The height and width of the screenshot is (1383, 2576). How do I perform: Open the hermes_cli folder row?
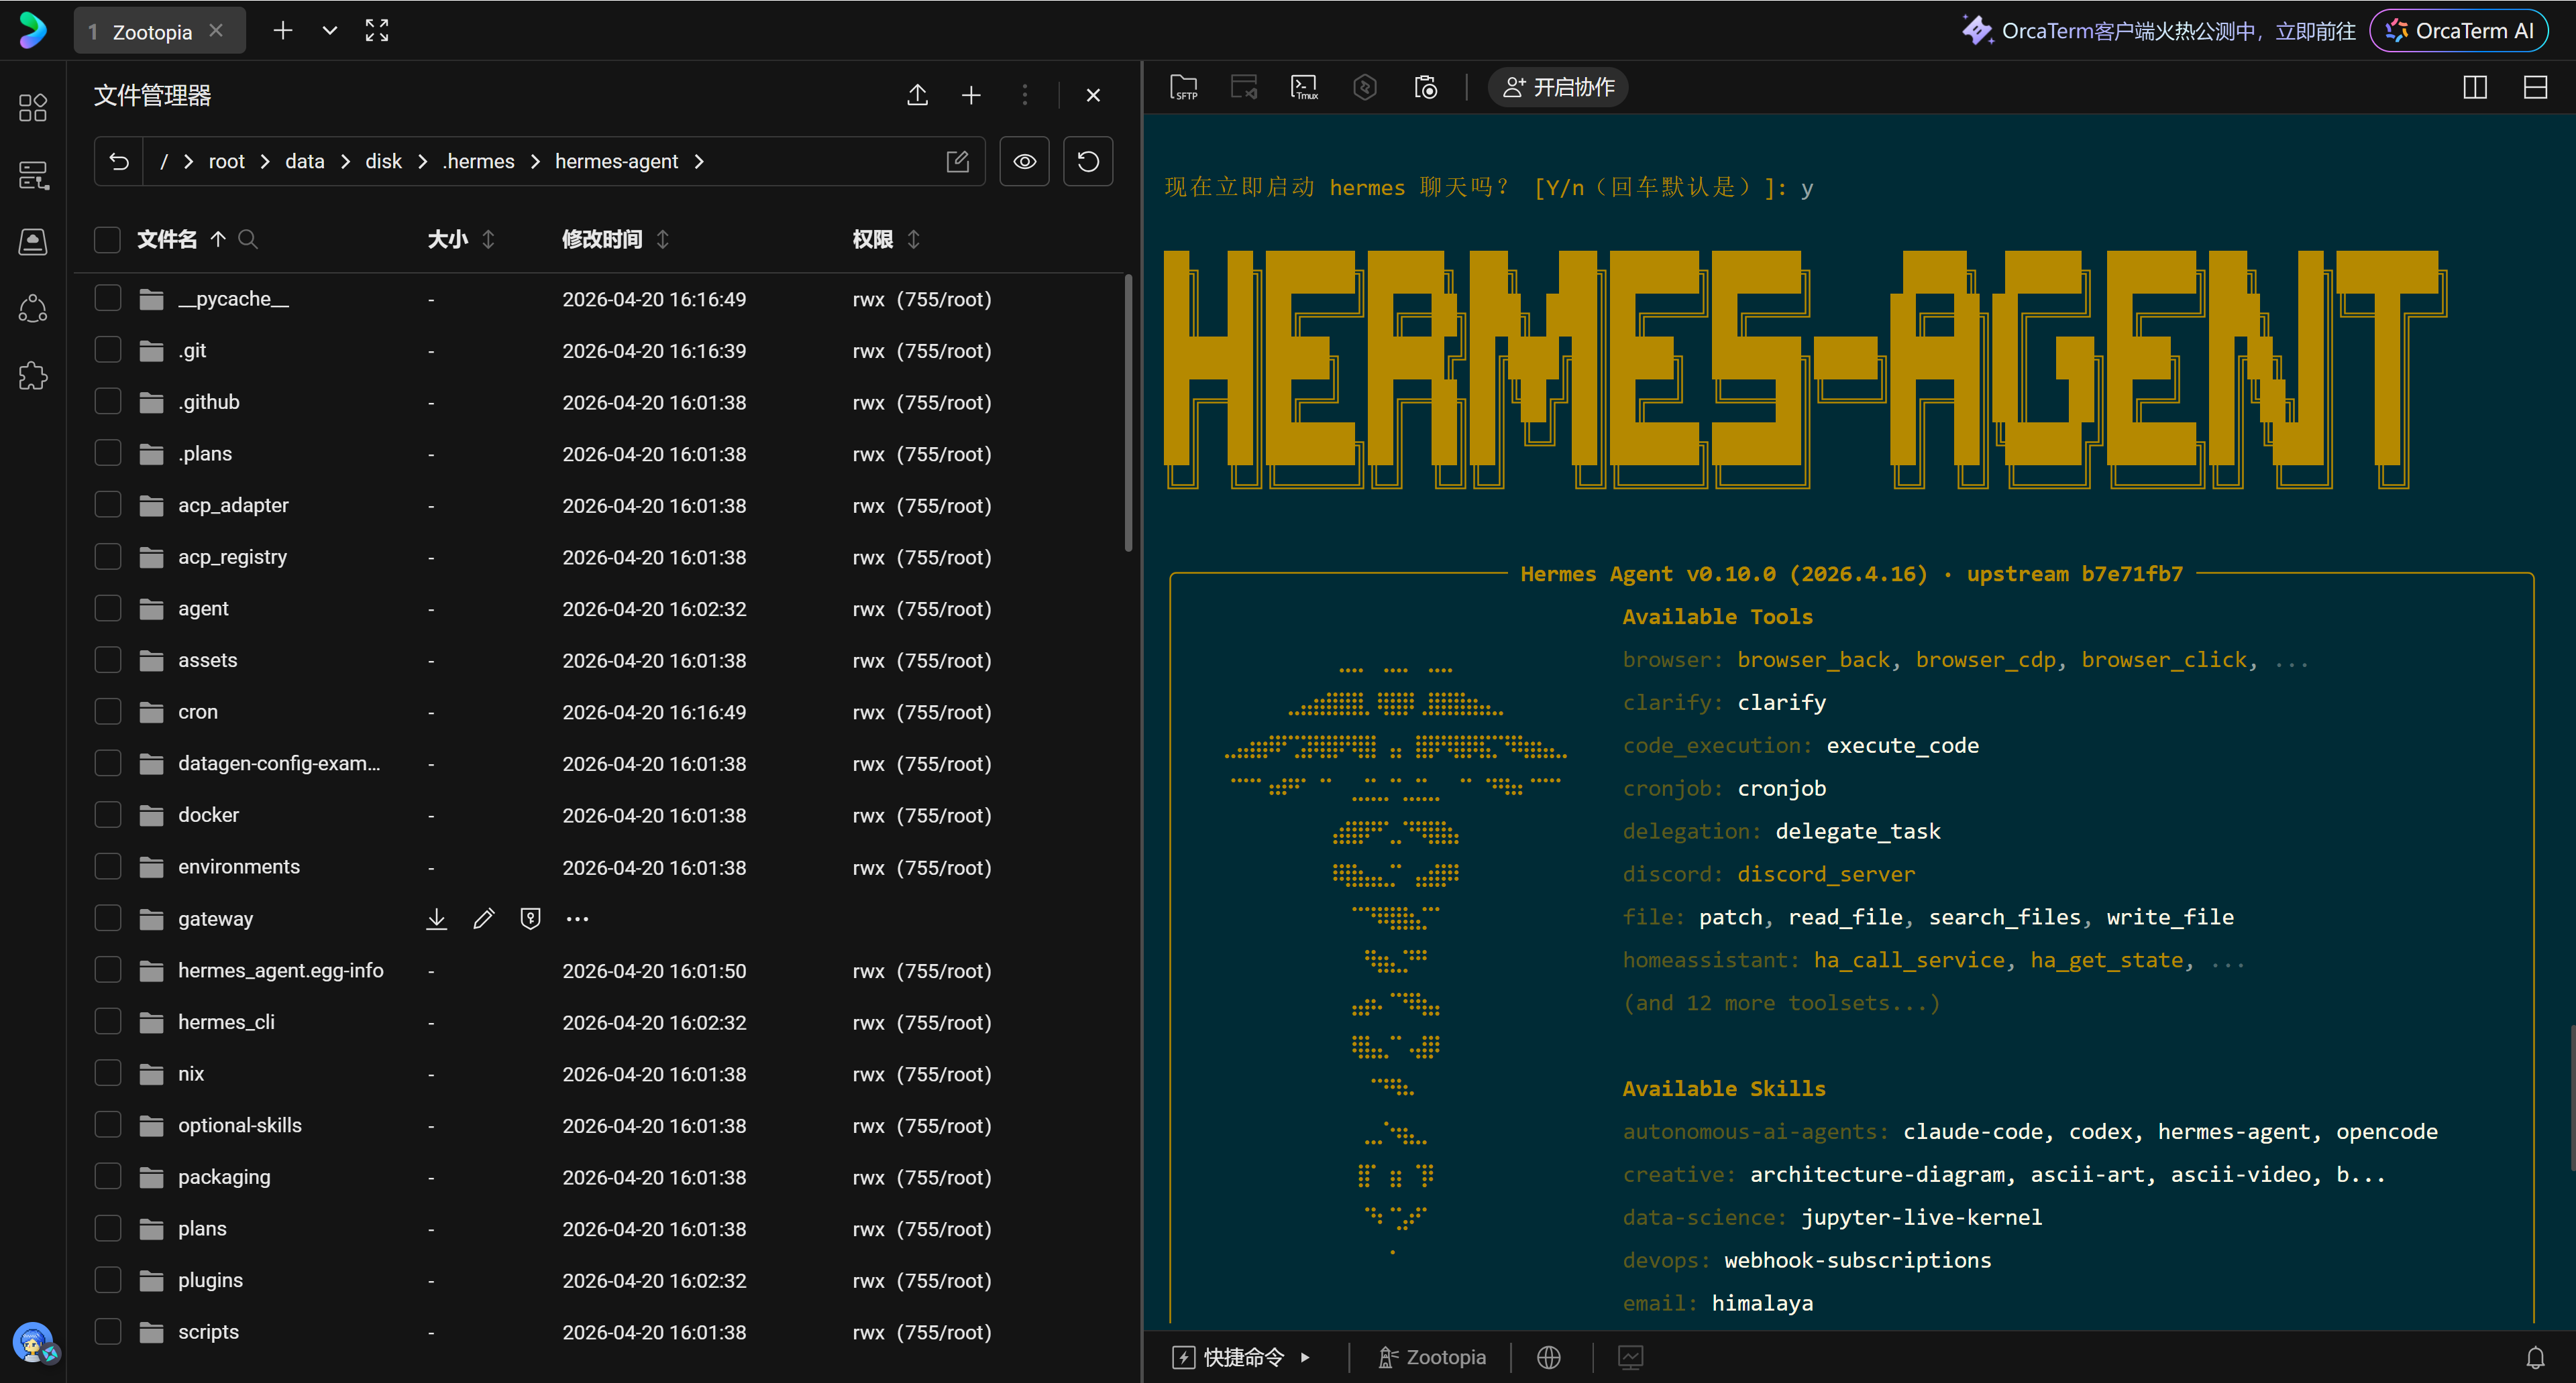[600, 1022]
